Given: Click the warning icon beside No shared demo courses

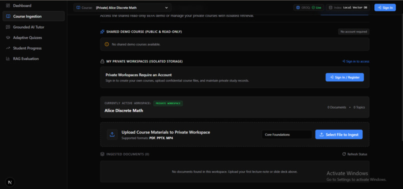Looking at the screenshot, I should tap(106, 44).
